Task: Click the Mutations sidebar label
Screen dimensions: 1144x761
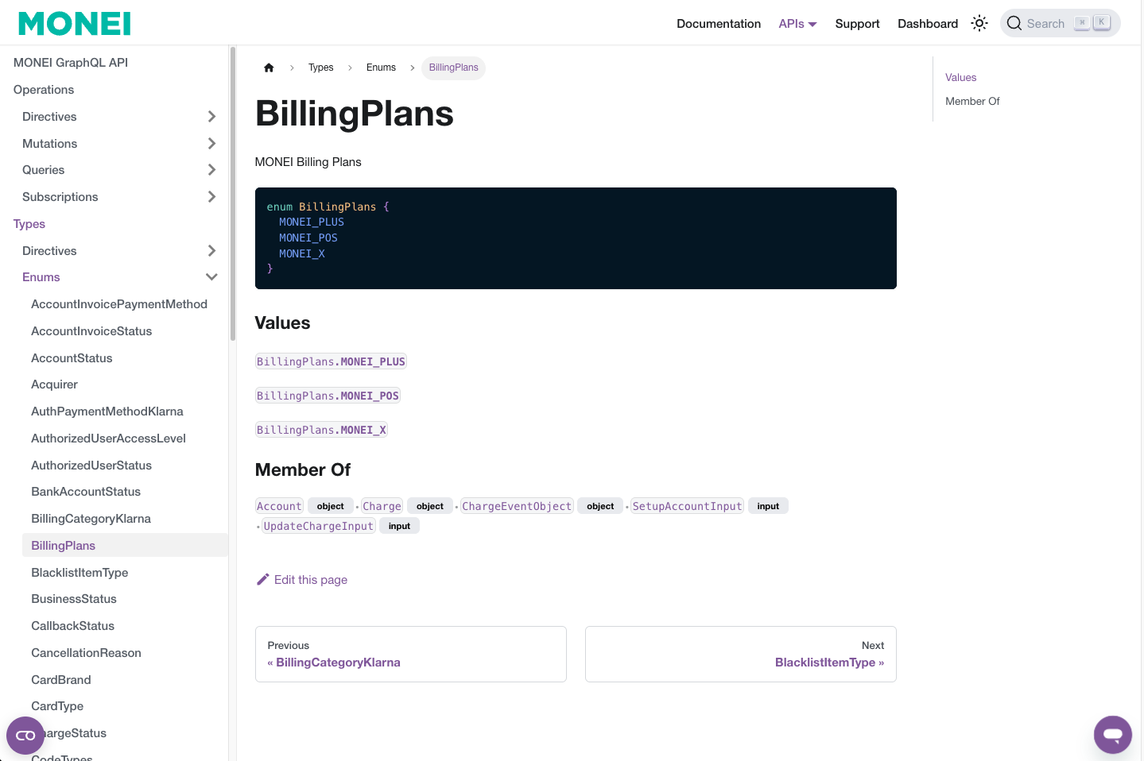Action: (x=50, y=144)
